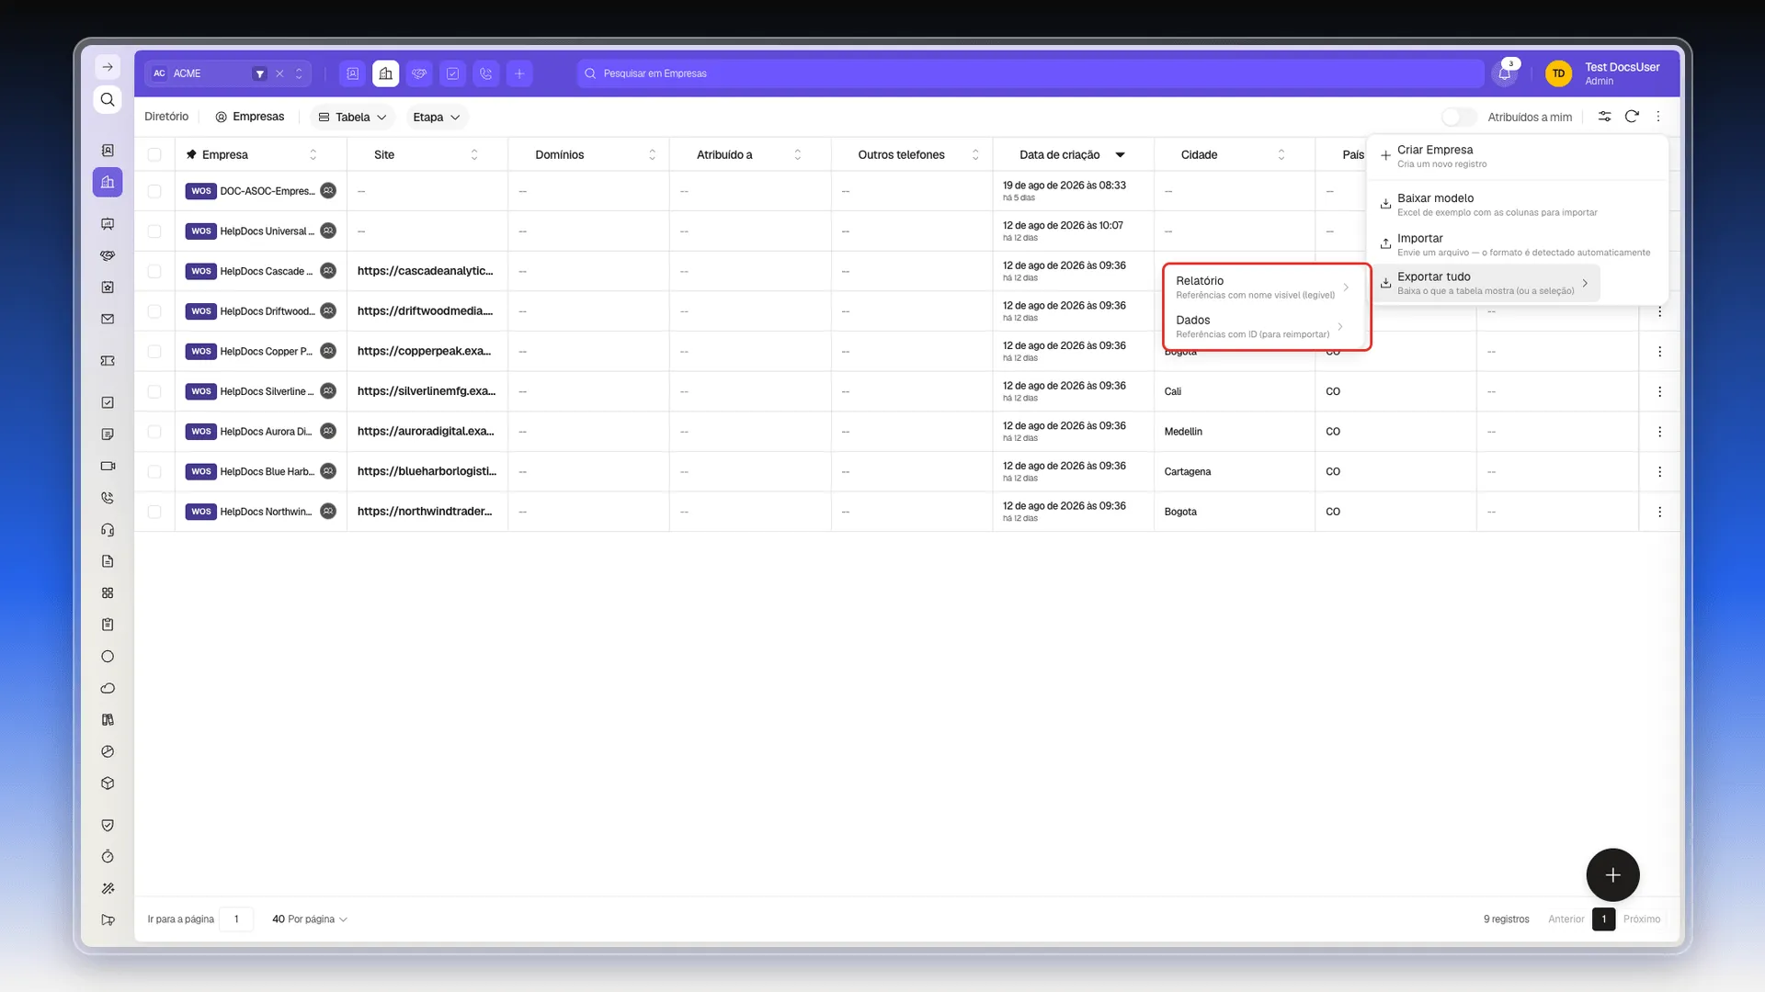Click the Exportar tudo menu entry
This screenshot has height=992, width=1765.
(x=1486, y=283)
